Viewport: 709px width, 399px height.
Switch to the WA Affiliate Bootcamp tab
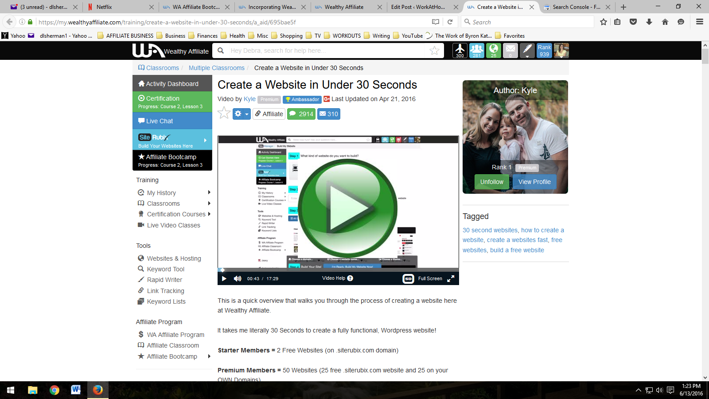[x=196, y=7]
